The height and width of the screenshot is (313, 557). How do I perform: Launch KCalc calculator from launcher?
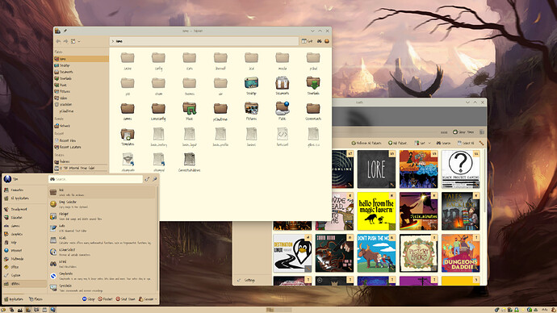[x=102, y=240]
